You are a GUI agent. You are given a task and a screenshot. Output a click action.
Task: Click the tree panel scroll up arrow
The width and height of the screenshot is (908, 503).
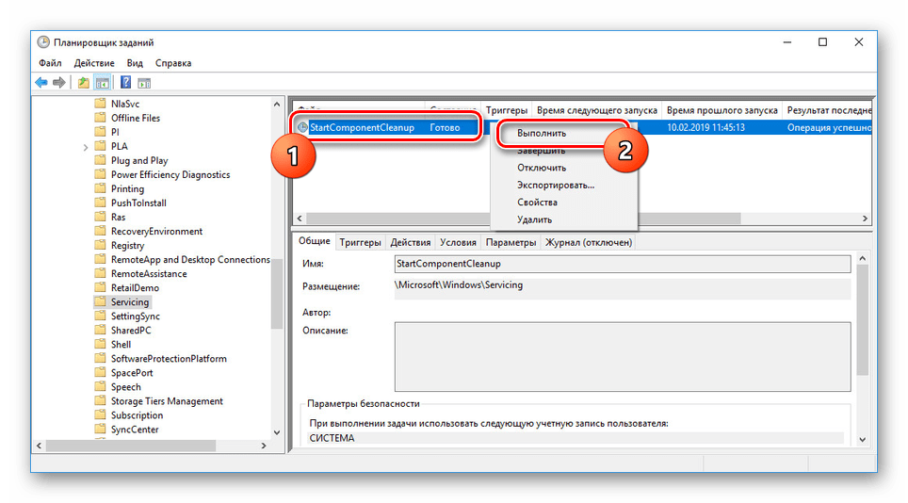pyautogui.click(x=277, y=105)
